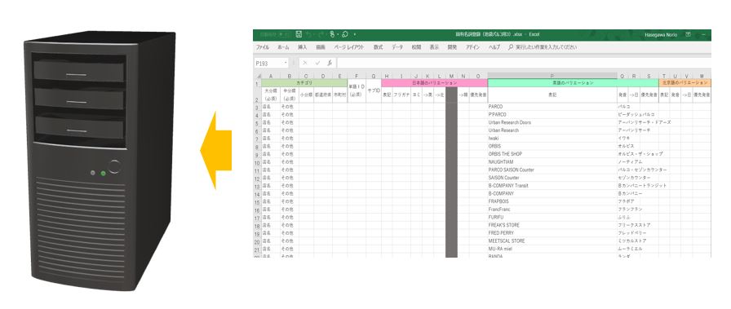Image resolution: width=731 pixels, height=309 pixels.
Task: Click the formula bar Enter checkmark icon
Action: click(x=317, y=63)
